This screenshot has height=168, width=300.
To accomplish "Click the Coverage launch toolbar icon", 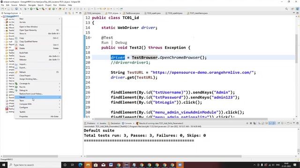I will pyautogui.click(x=37, y=9).
